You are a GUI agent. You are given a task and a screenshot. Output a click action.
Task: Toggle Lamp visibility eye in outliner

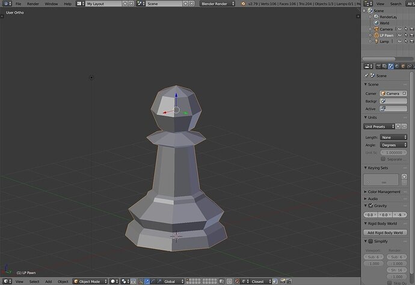(x=399, y=41)
